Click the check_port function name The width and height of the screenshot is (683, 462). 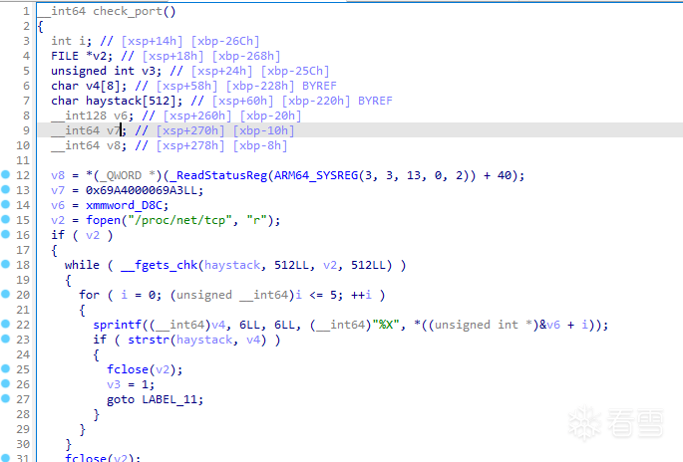pos(127,11)
